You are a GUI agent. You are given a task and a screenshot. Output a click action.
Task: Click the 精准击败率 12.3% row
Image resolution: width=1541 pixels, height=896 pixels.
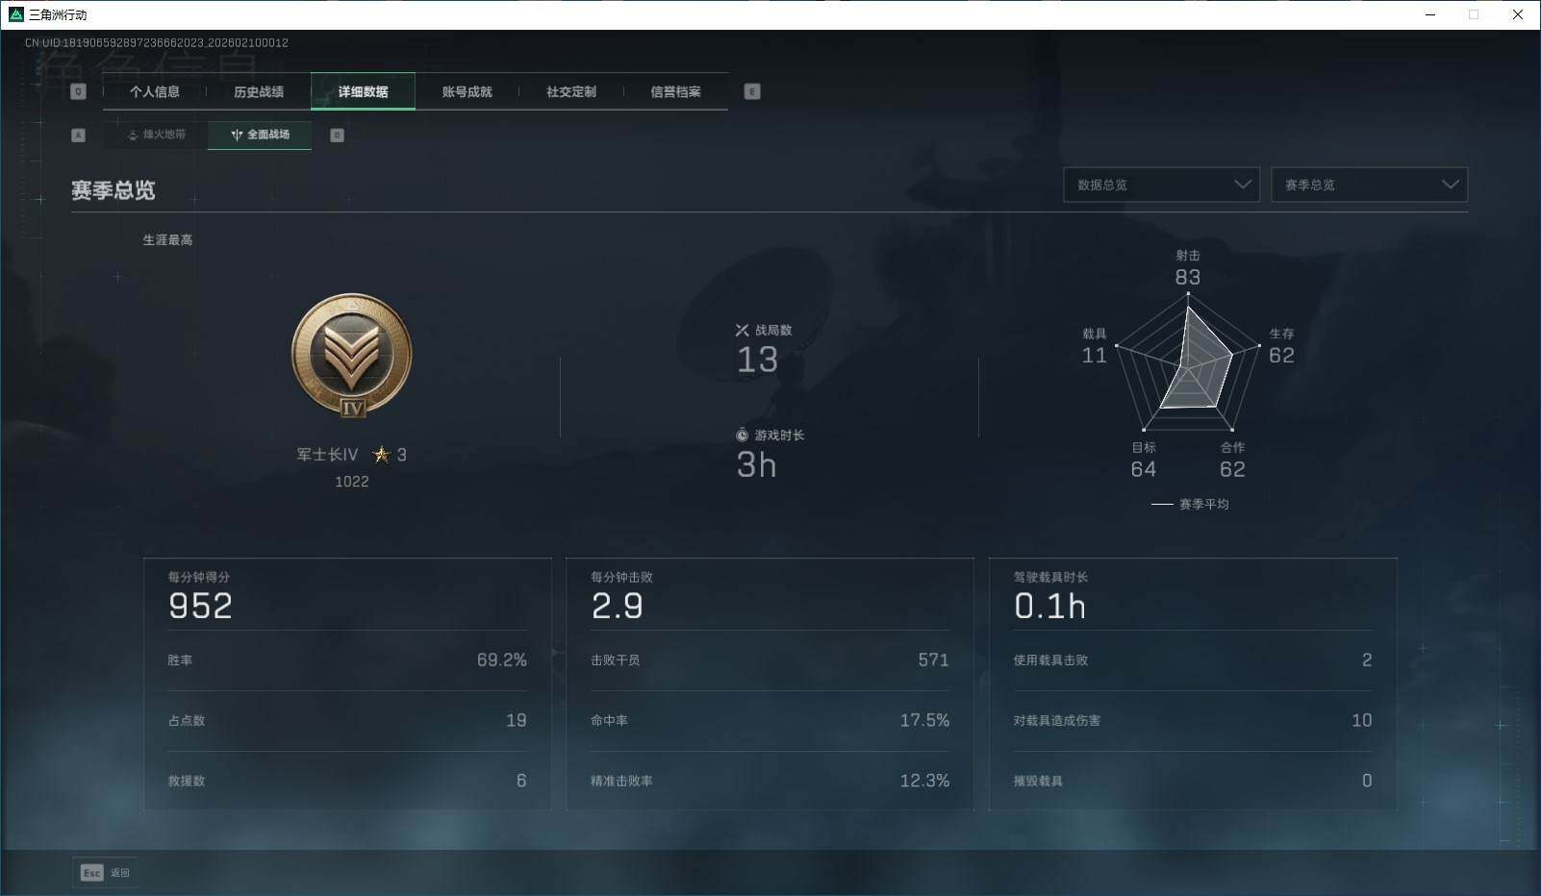click(770, 781)
